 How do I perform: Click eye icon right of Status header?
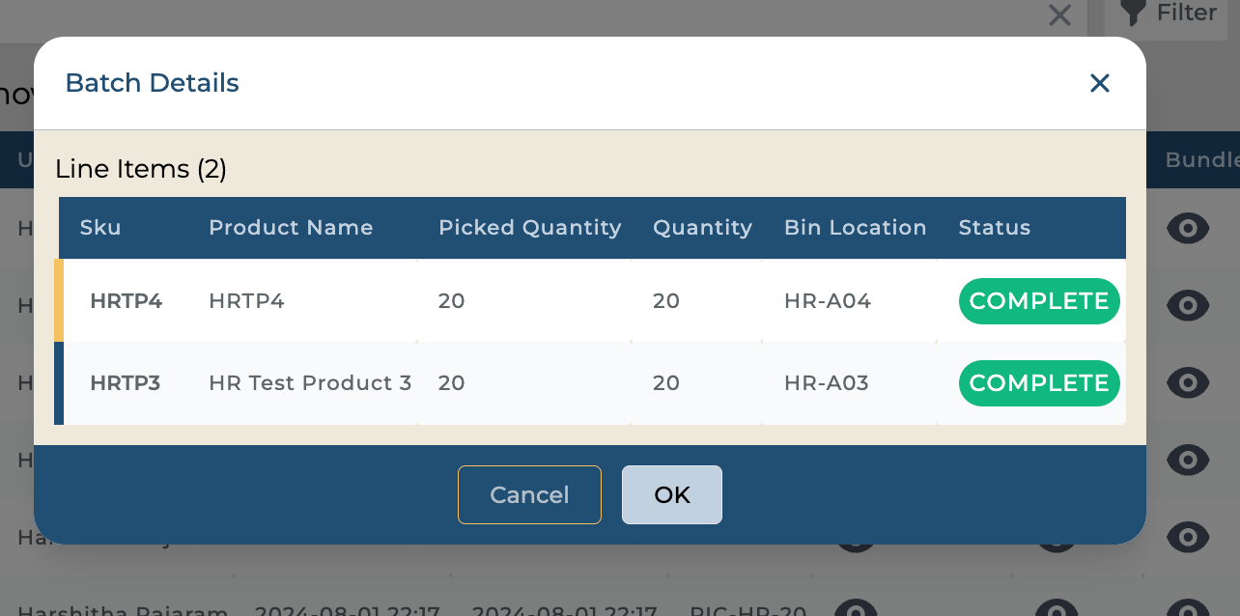pyautogui.click(x=1188, y=229)
